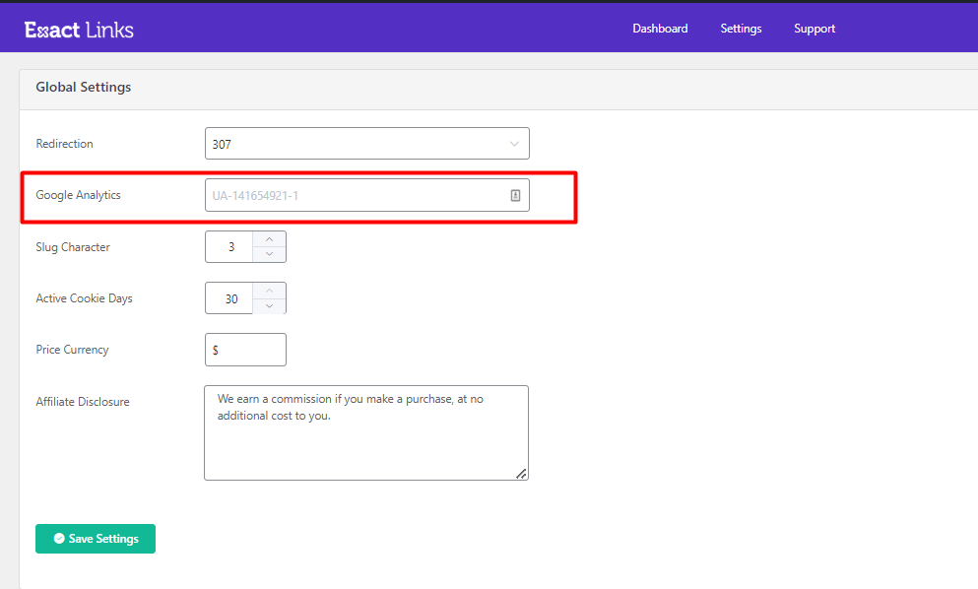Click the Active Cookie Days number field
Image resolution: width=978 pixels, height=589 pixels.
pyautogui.click(x=228, y=298)
